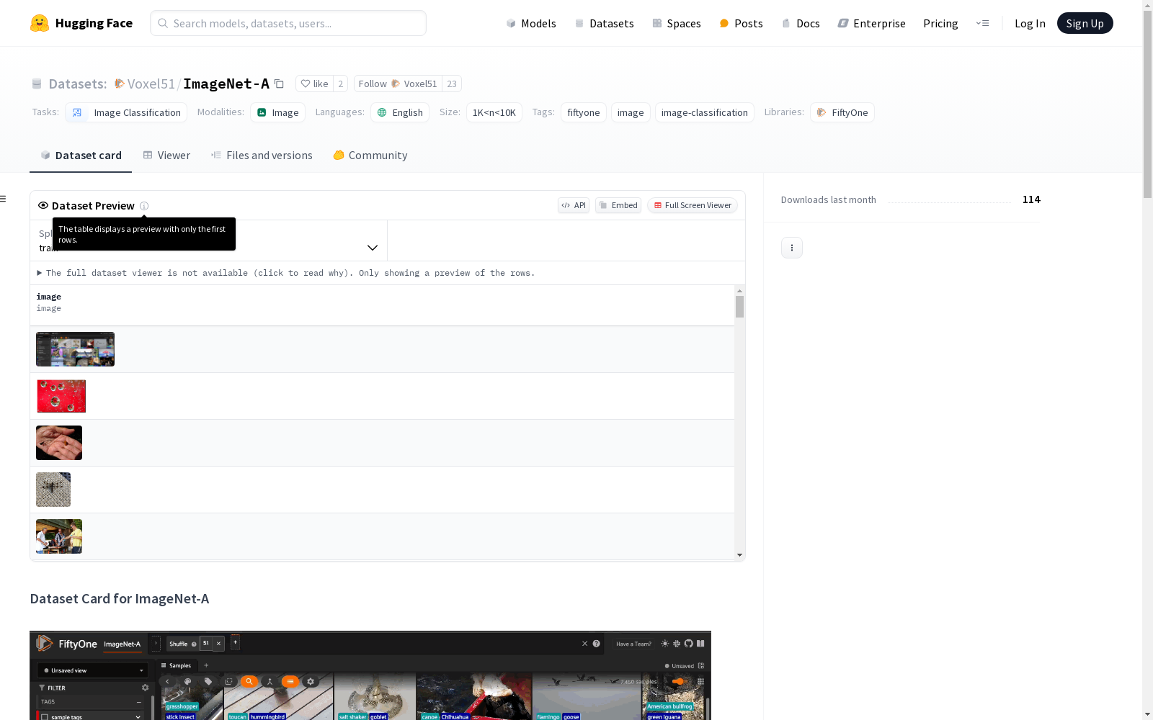Viewport: 1153px width, 720px height.
Task: Click the search models and datasets field
Action: tap(288, 23)
